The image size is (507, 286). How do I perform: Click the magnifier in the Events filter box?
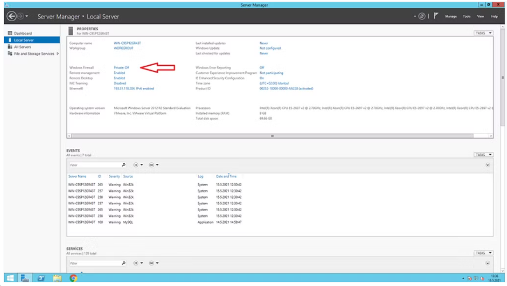coord(123,165)
